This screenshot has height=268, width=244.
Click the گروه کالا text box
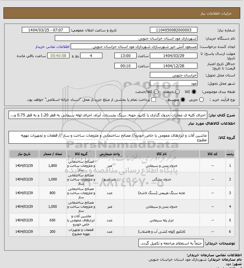pos(108,137)
